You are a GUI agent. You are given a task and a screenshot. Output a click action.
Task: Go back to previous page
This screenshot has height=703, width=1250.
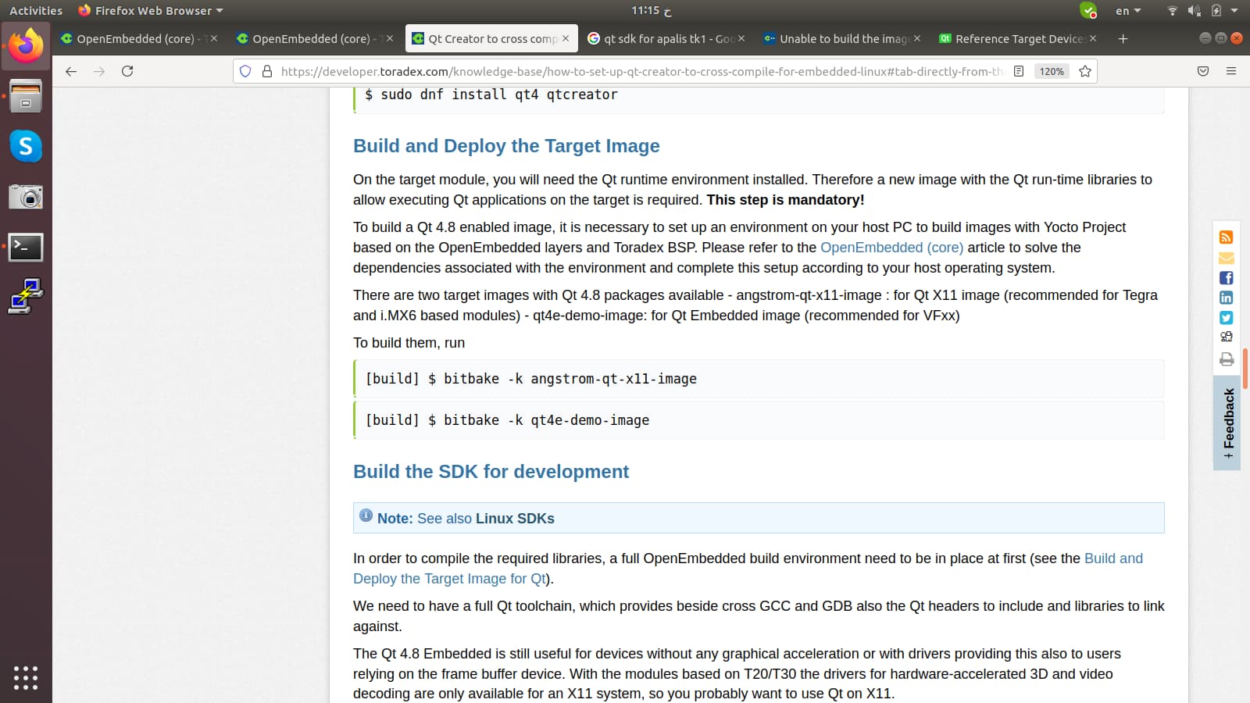click(71, 71)
